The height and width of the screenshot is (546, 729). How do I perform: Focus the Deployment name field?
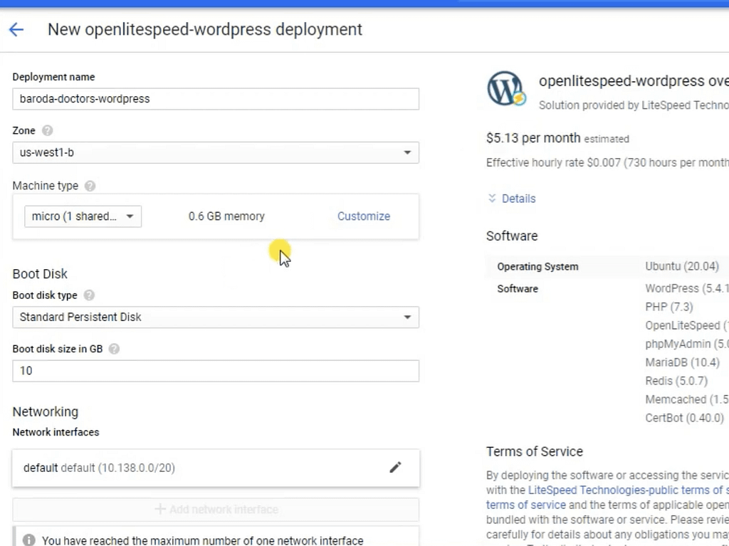click(x=216, y=99)
